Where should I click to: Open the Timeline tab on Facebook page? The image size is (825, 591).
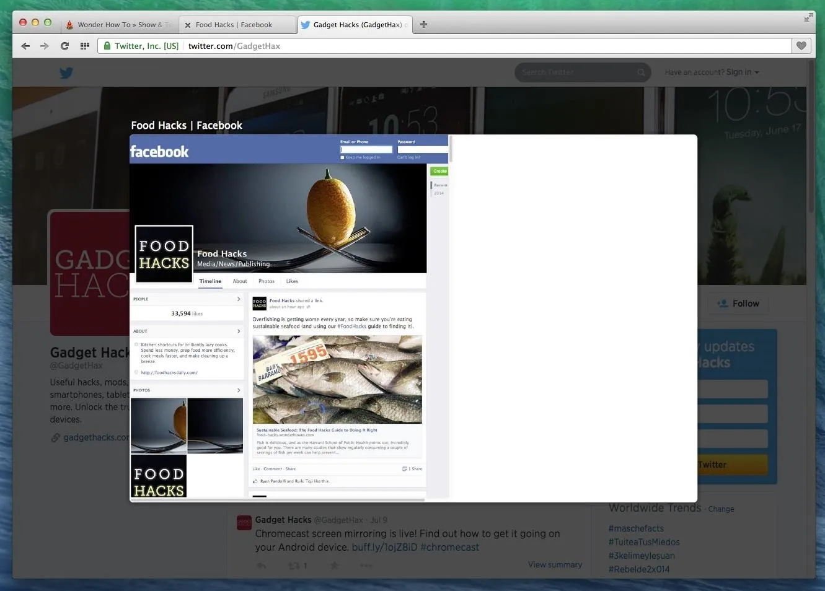[x=210, y=281]
